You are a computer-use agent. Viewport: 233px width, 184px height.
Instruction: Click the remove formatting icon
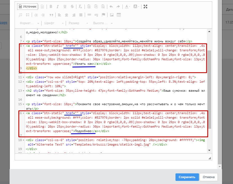(x=80, y=6)
